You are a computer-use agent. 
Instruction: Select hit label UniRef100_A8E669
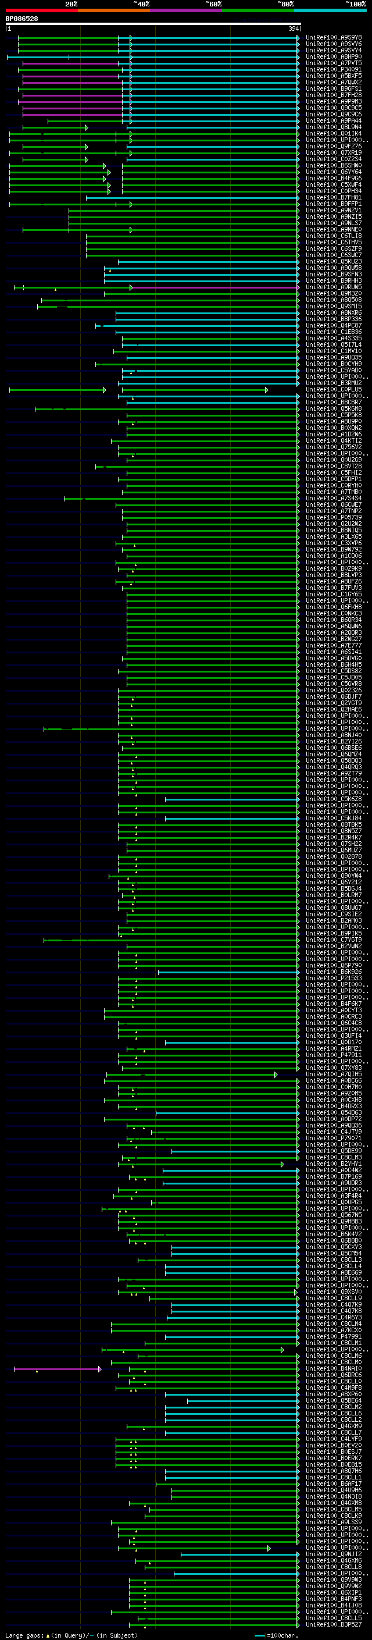pyautogui.click(x=334, y=1273)
